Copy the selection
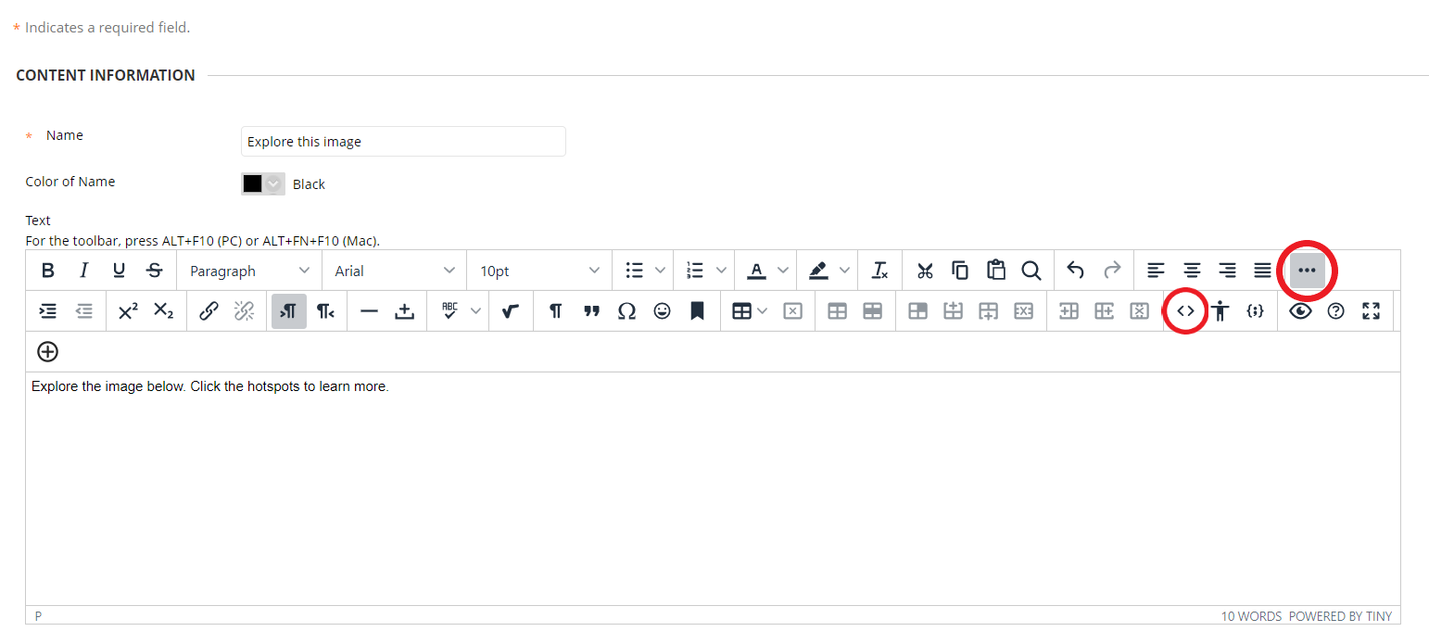The image size is (1429, 644). (960, 271)
